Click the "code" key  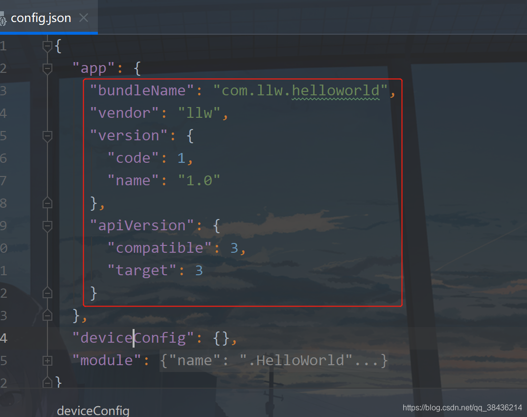pos(133,158)
